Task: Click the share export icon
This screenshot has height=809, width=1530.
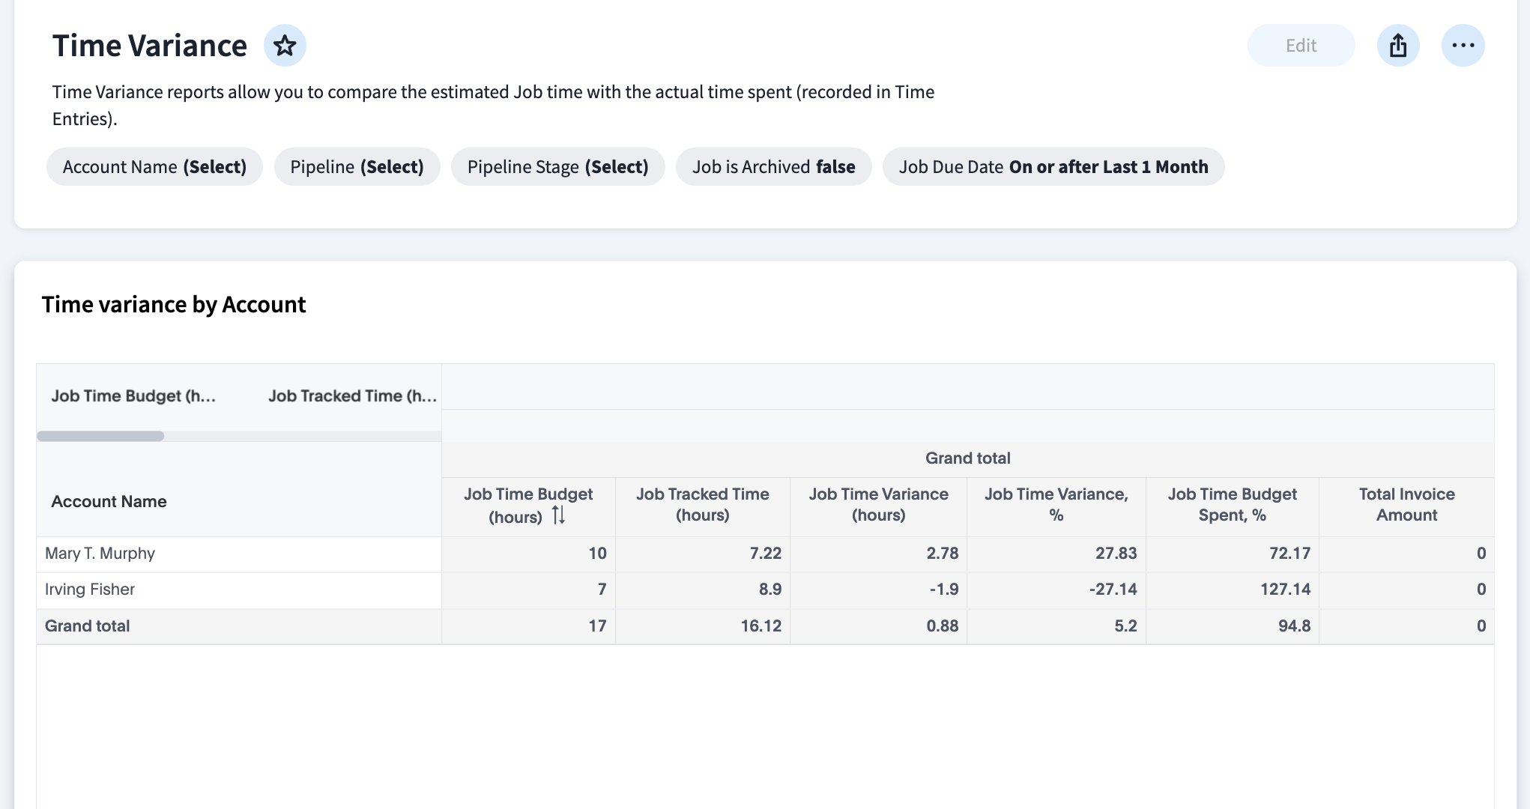Action: (1397, 46)
